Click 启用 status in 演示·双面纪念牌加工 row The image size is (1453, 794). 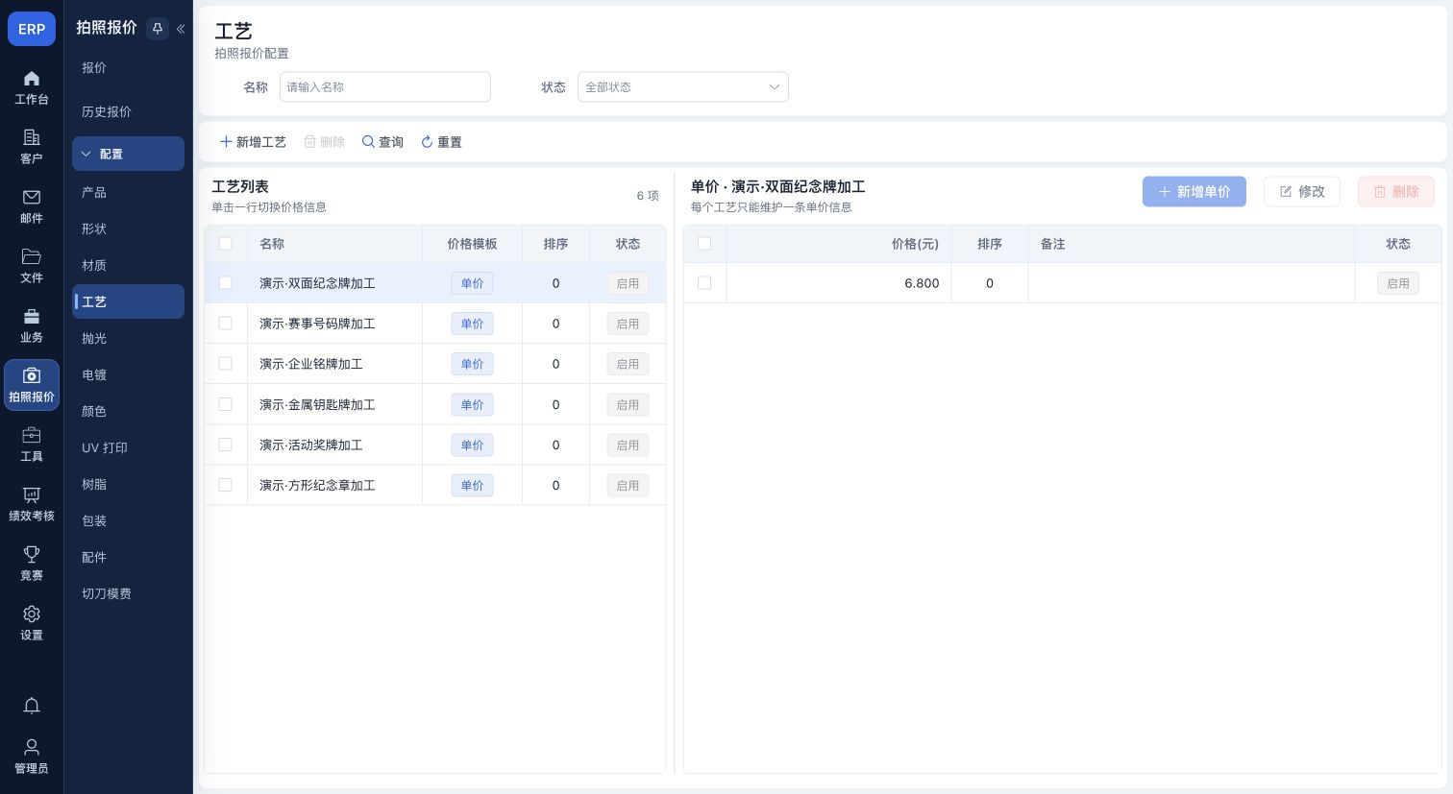628,283
